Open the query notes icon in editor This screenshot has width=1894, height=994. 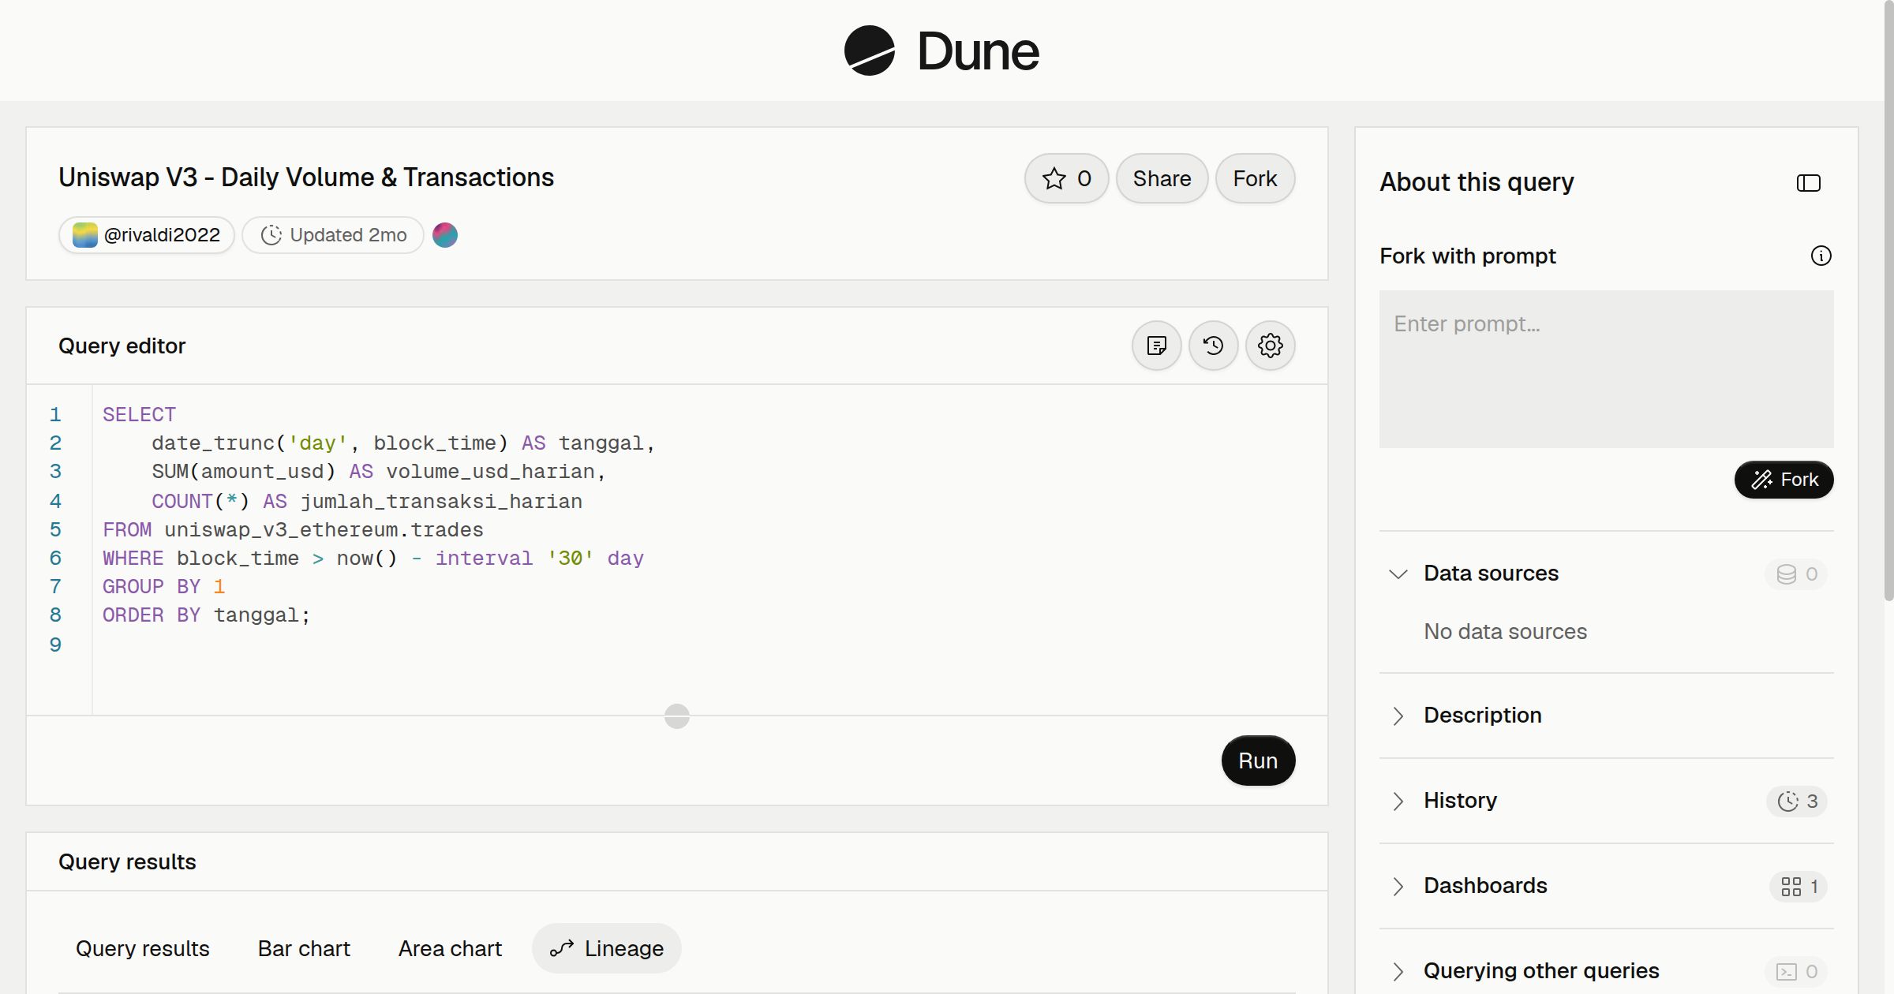pos(1156,346)
